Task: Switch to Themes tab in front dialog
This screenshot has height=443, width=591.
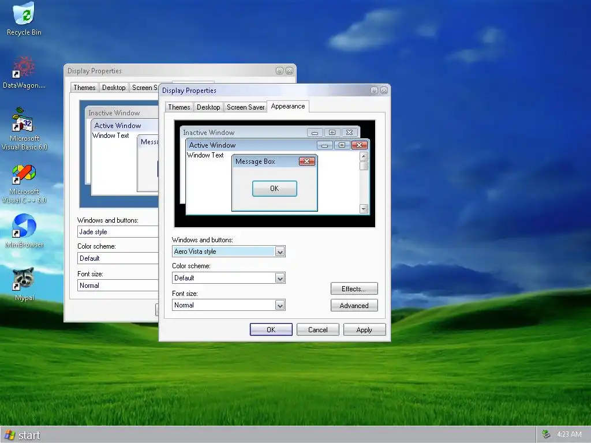Action: click(179, 107)
